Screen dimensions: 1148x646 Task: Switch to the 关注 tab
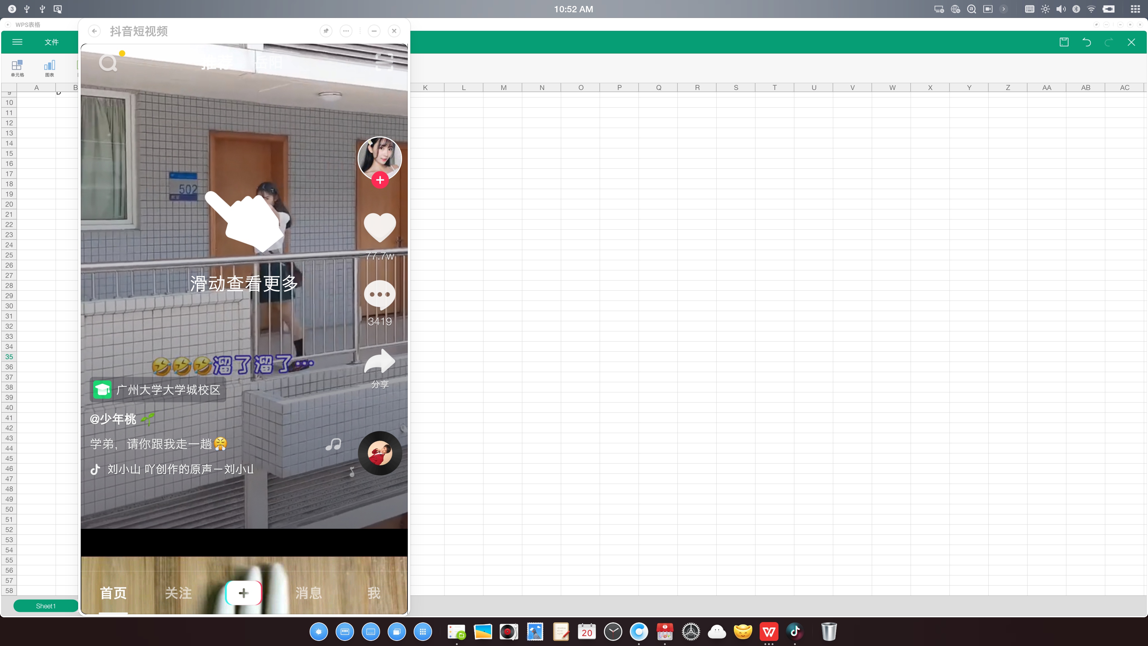click(178, 593)
